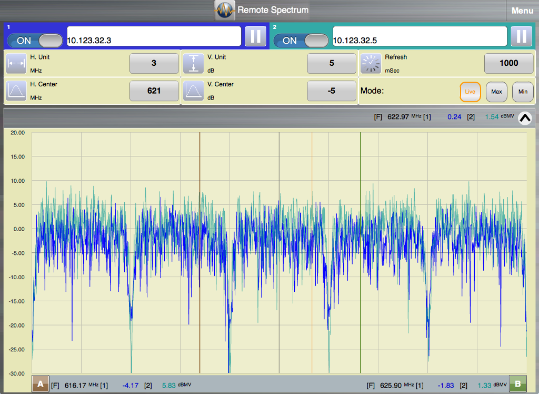Pause device 1 spectrum stream
Screen dimensions: 539x394
pyautogui.click(x=255, y=36)
